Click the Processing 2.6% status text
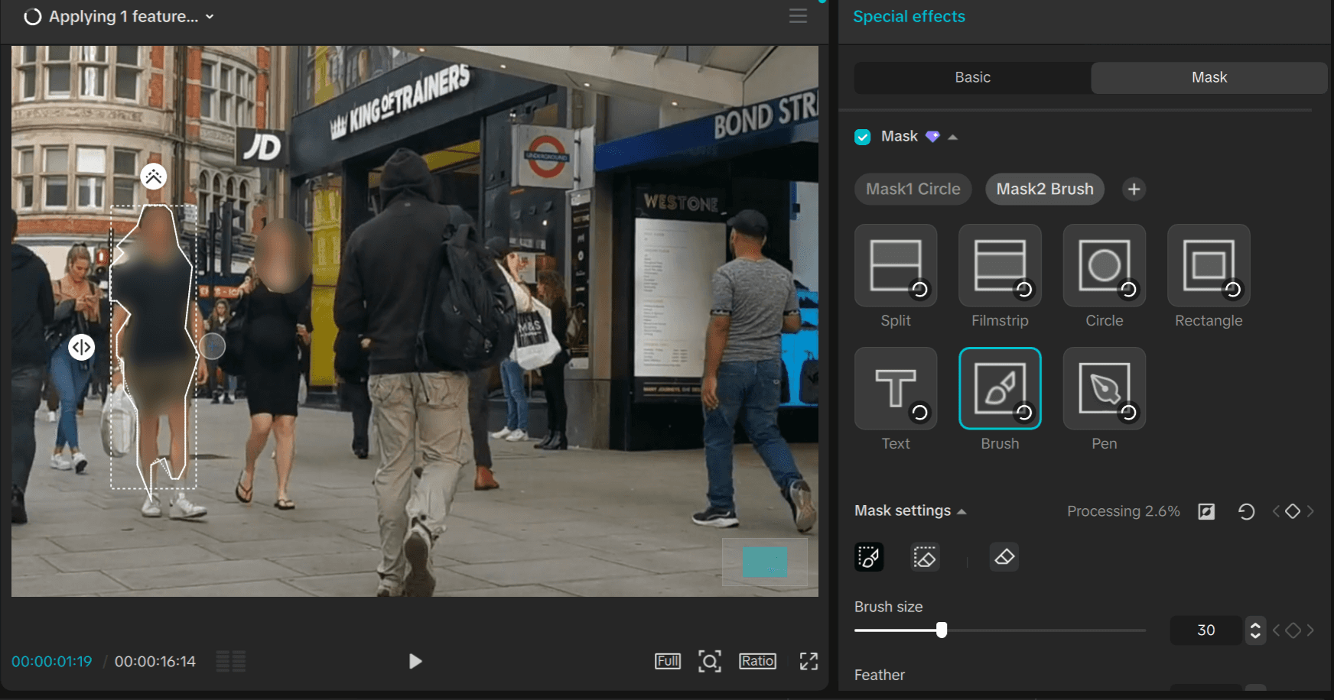Image resolution: width=1334 pixels, height=700 pixels. (1124, 511)
